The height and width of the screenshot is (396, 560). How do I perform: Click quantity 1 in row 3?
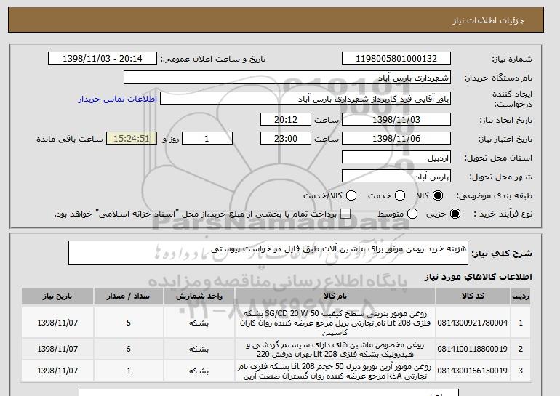129,371
